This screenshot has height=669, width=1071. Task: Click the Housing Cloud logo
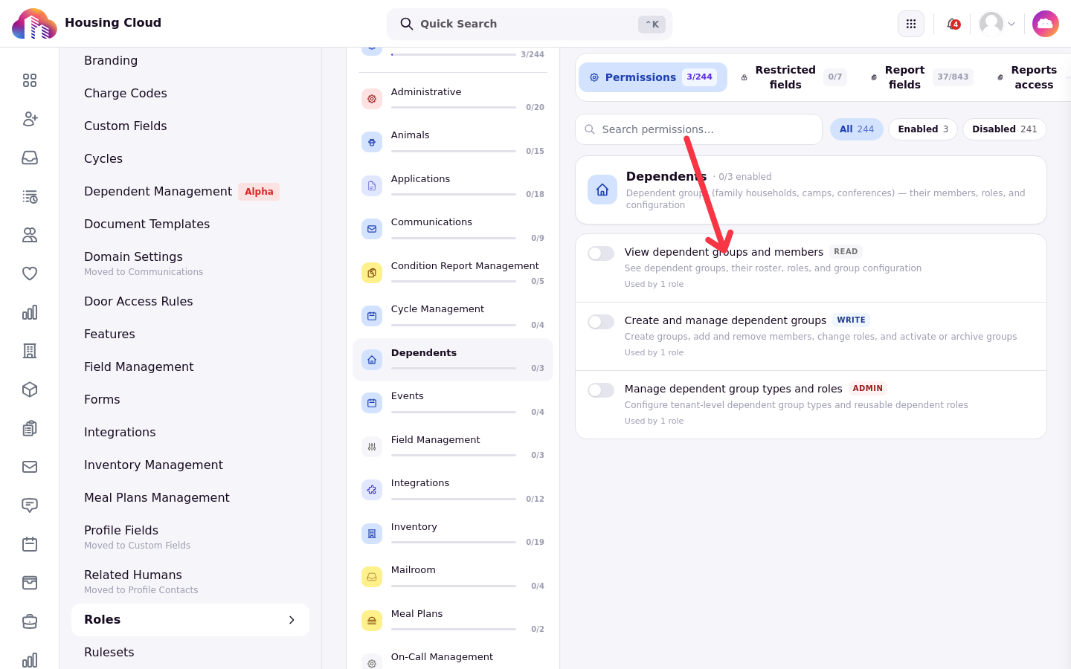[x=34, y=24]
